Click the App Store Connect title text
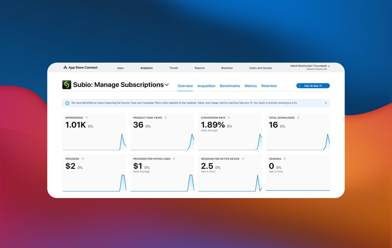The width and height of the screenshot is (392, 248). pos(83,67)
